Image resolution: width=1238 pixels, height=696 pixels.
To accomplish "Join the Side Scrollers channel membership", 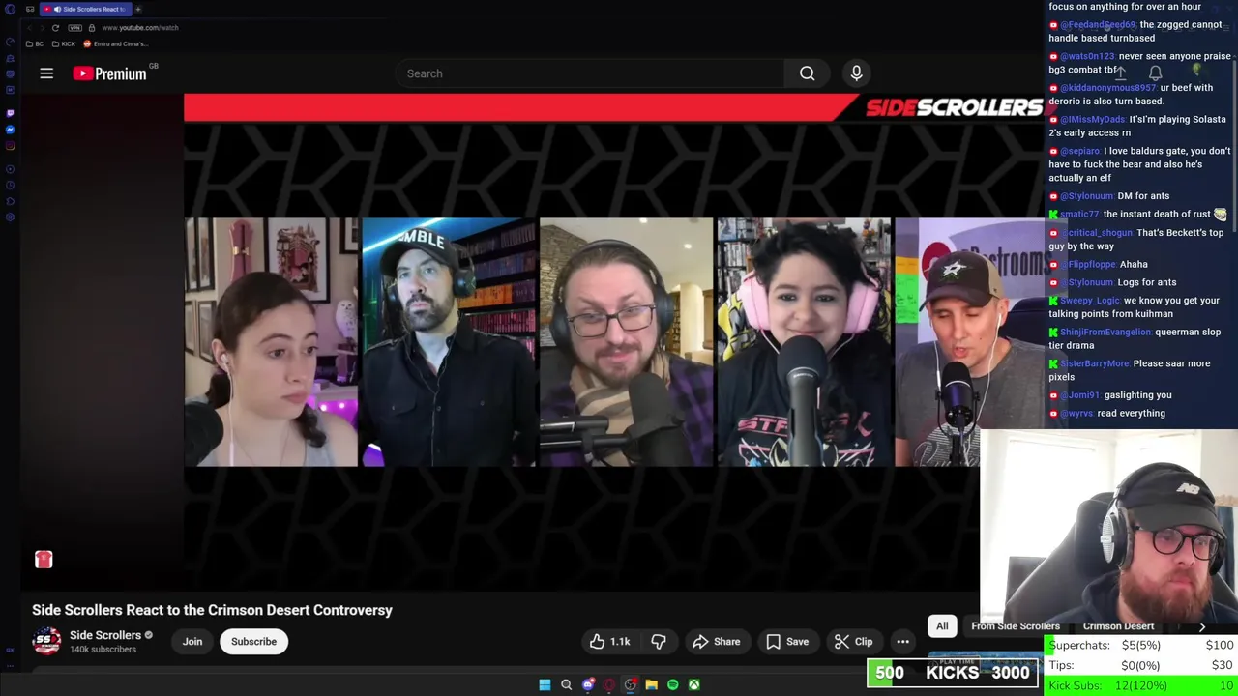I will 192,642.
